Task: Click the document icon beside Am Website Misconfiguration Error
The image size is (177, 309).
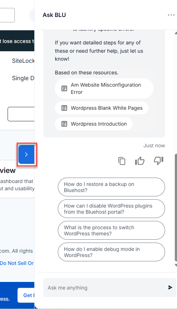Action: tap(64, 88)
